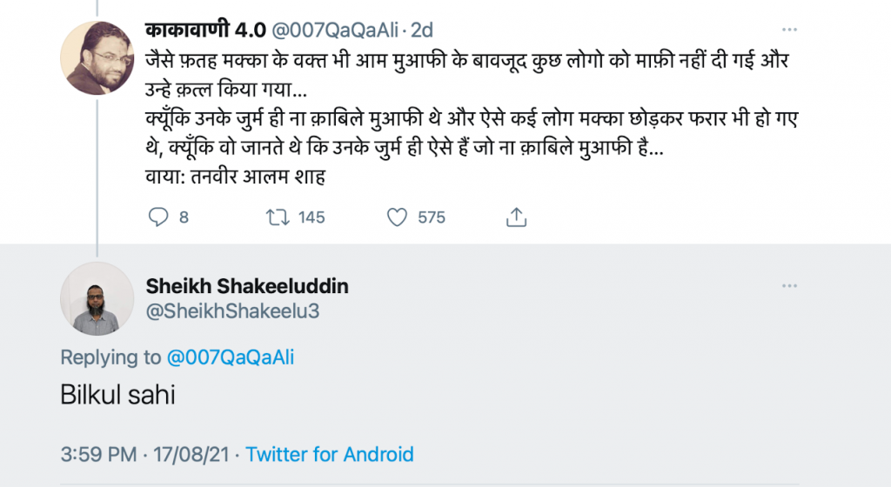Visit the @SheikhShakeelu3 handle
The width and height of the screenshot is (891, 487).
tap(232, 311)
